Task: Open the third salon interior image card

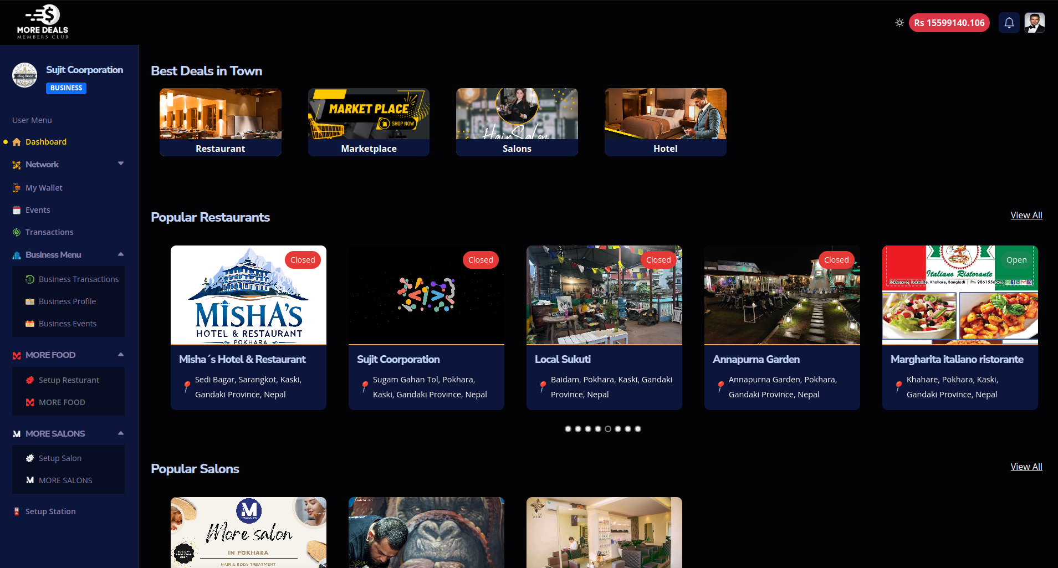Action: (x=604, y=533)
